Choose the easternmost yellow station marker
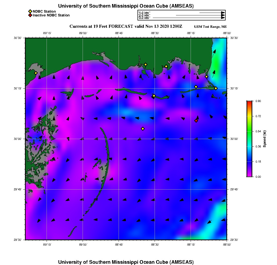Image resolution: width=277 pixels, height=265 pixels. (216, 88)
